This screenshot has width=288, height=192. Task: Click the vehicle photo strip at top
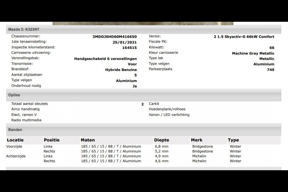[x=143, y=23]
